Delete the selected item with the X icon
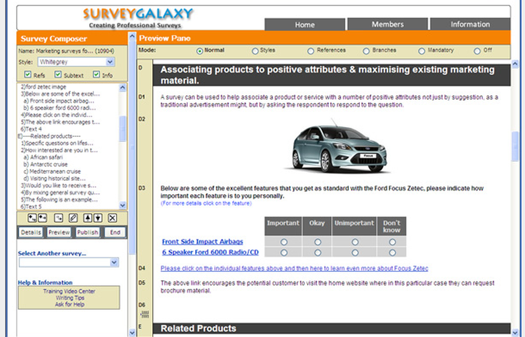This screenshot has width=525, height=337. [x=112, y=218]
